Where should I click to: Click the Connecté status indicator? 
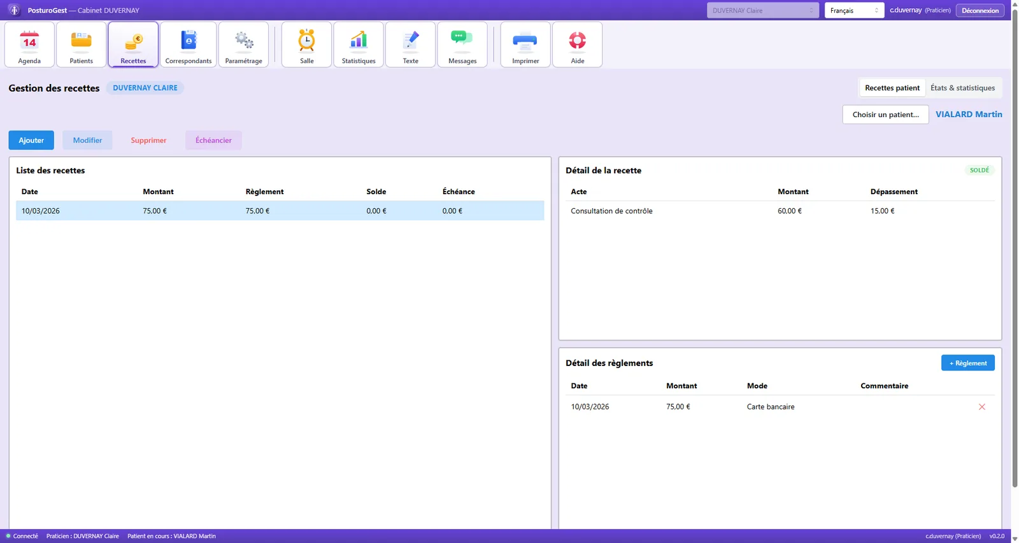coord(22,536)
